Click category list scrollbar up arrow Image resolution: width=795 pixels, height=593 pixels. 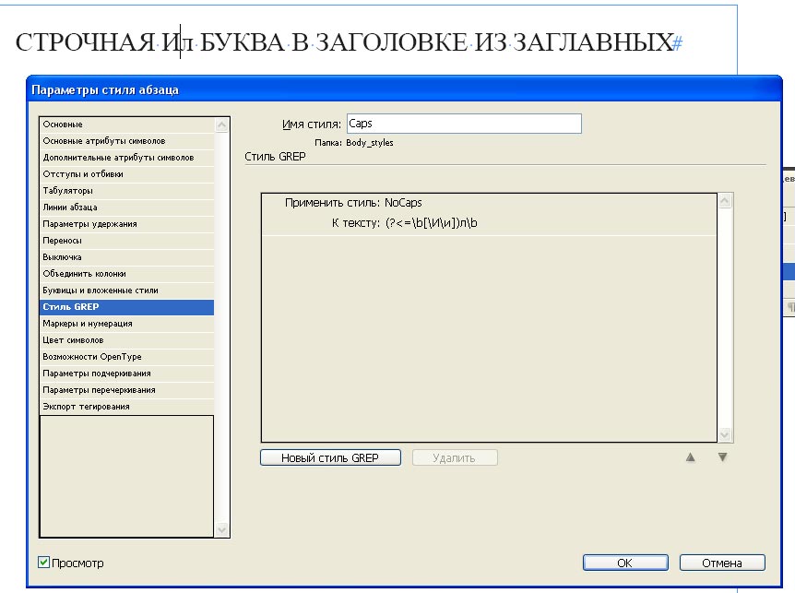[x=221, y=125]
